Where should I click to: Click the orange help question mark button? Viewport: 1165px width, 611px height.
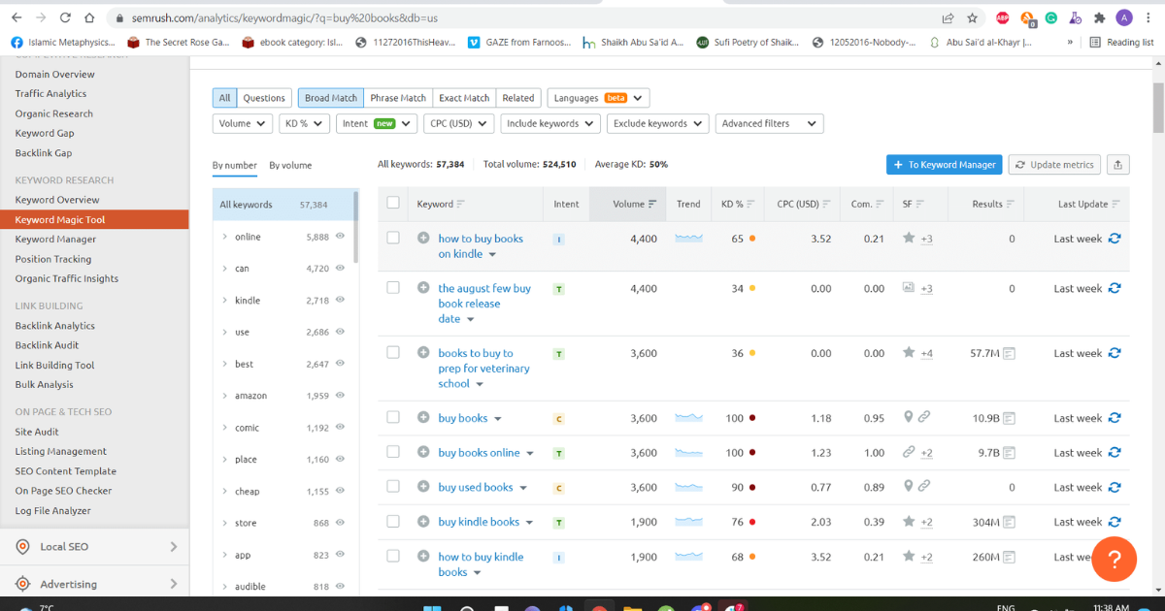(1115, 560)
